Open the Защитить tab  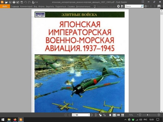tap(50, 6)
